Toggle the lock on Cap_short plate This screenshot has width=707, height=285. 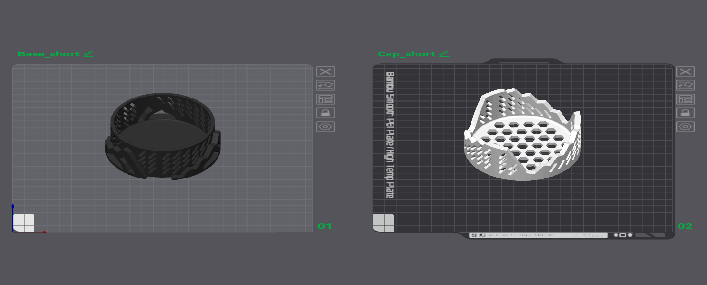tap(685, 113)
